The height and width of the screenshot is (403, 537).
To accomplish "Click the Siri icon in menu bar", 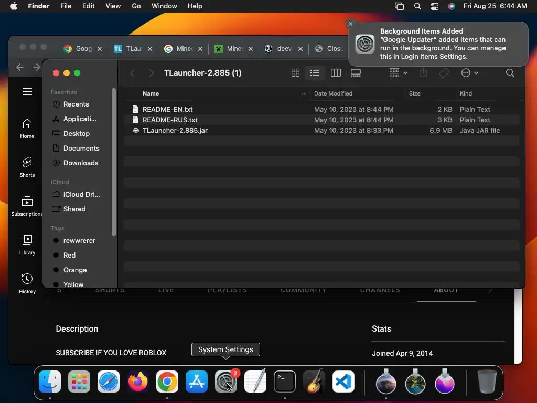I will click(x=452, y=6).
